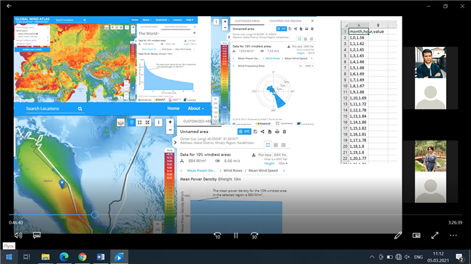Open Microsoft Edge from taskbar
Viewport: 471px width, 264px height.
coord(64,257)
